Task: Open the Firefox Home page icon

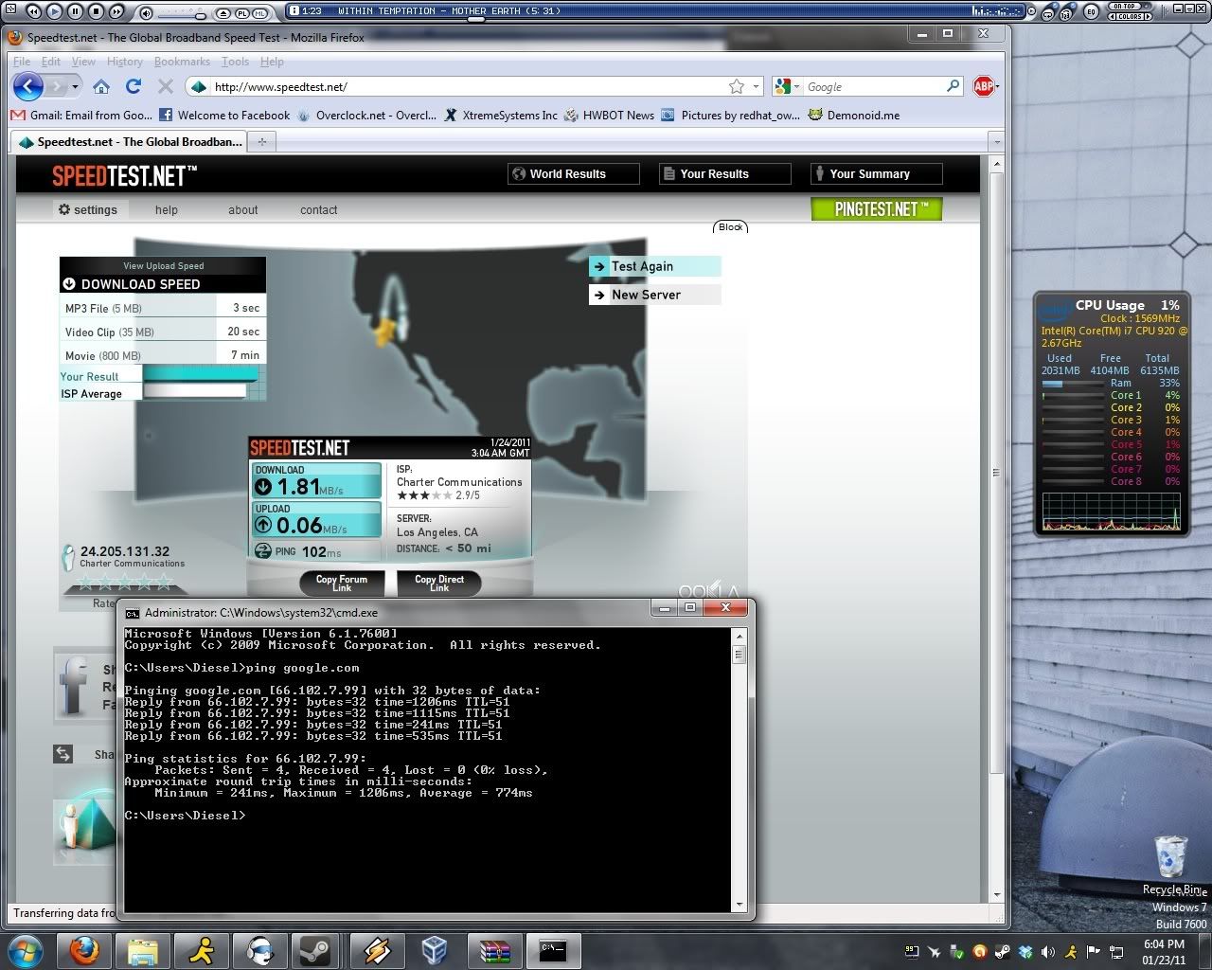Action: point(101,86)
